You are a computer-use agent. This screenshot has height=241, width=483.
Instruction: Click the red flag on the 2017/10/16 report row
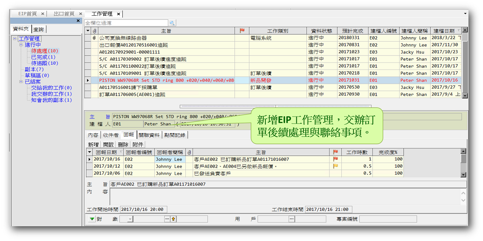click(335, 159)
